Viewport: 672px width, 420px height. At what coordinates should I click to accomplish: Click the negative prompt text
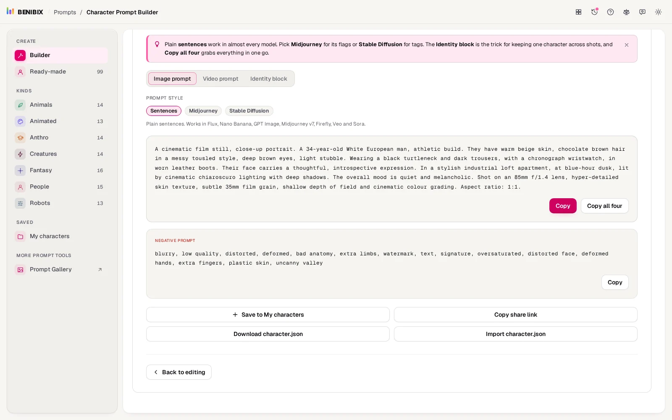(381, 258)
